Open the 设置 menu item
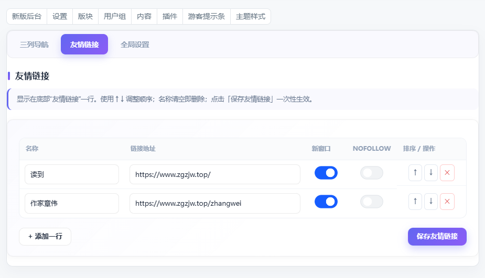Viewport: 485px width, 278px height. (x=60, y=16)
